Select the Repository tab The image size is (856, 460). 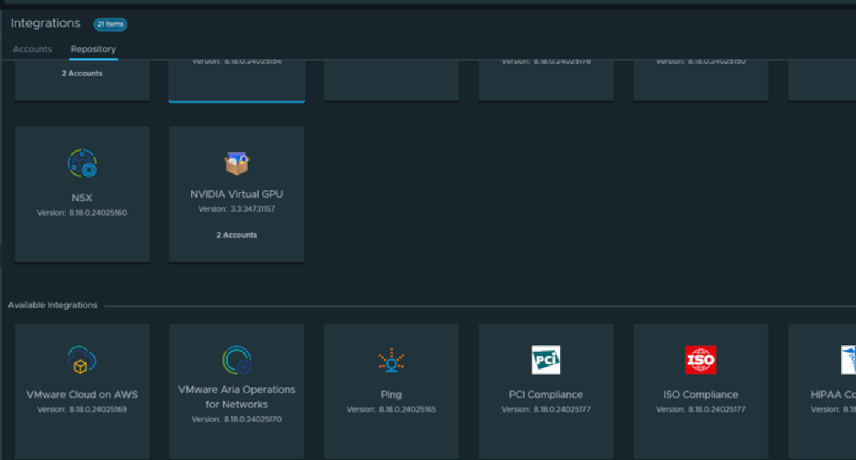(x=93, y=49)
